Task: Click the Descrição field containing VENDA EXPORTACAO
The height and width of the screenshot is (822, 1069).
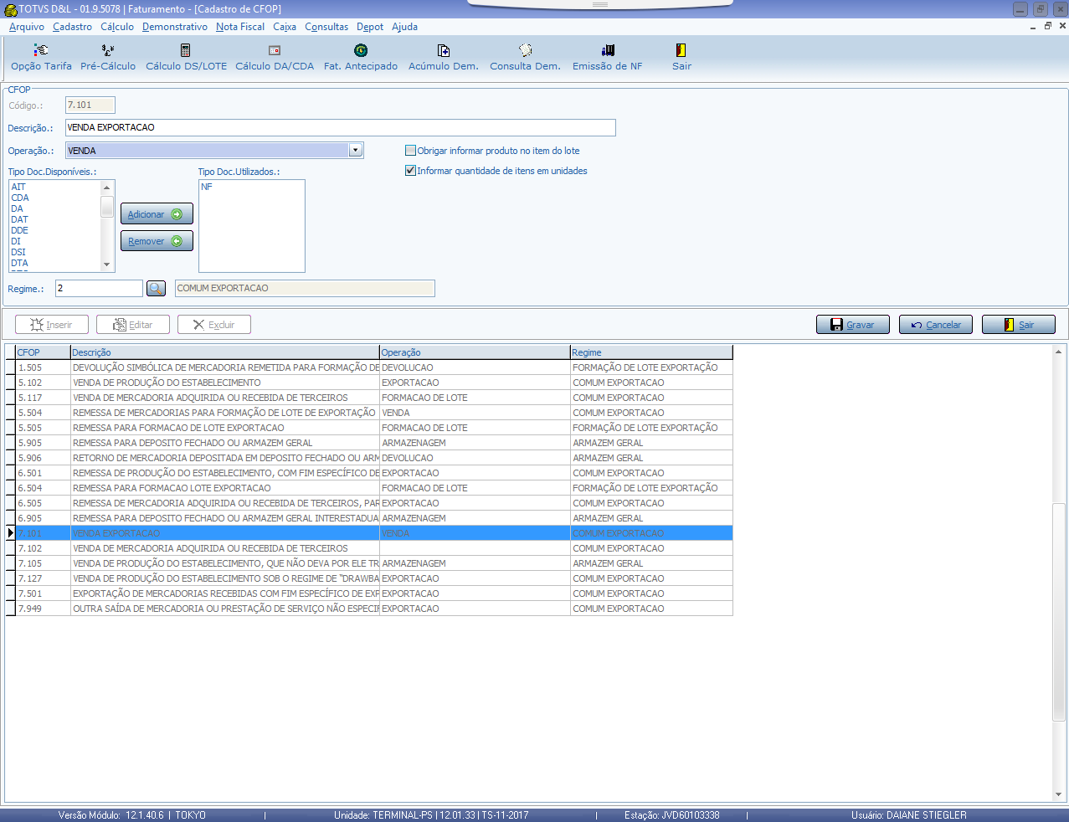Action: [x=341, y=127]
